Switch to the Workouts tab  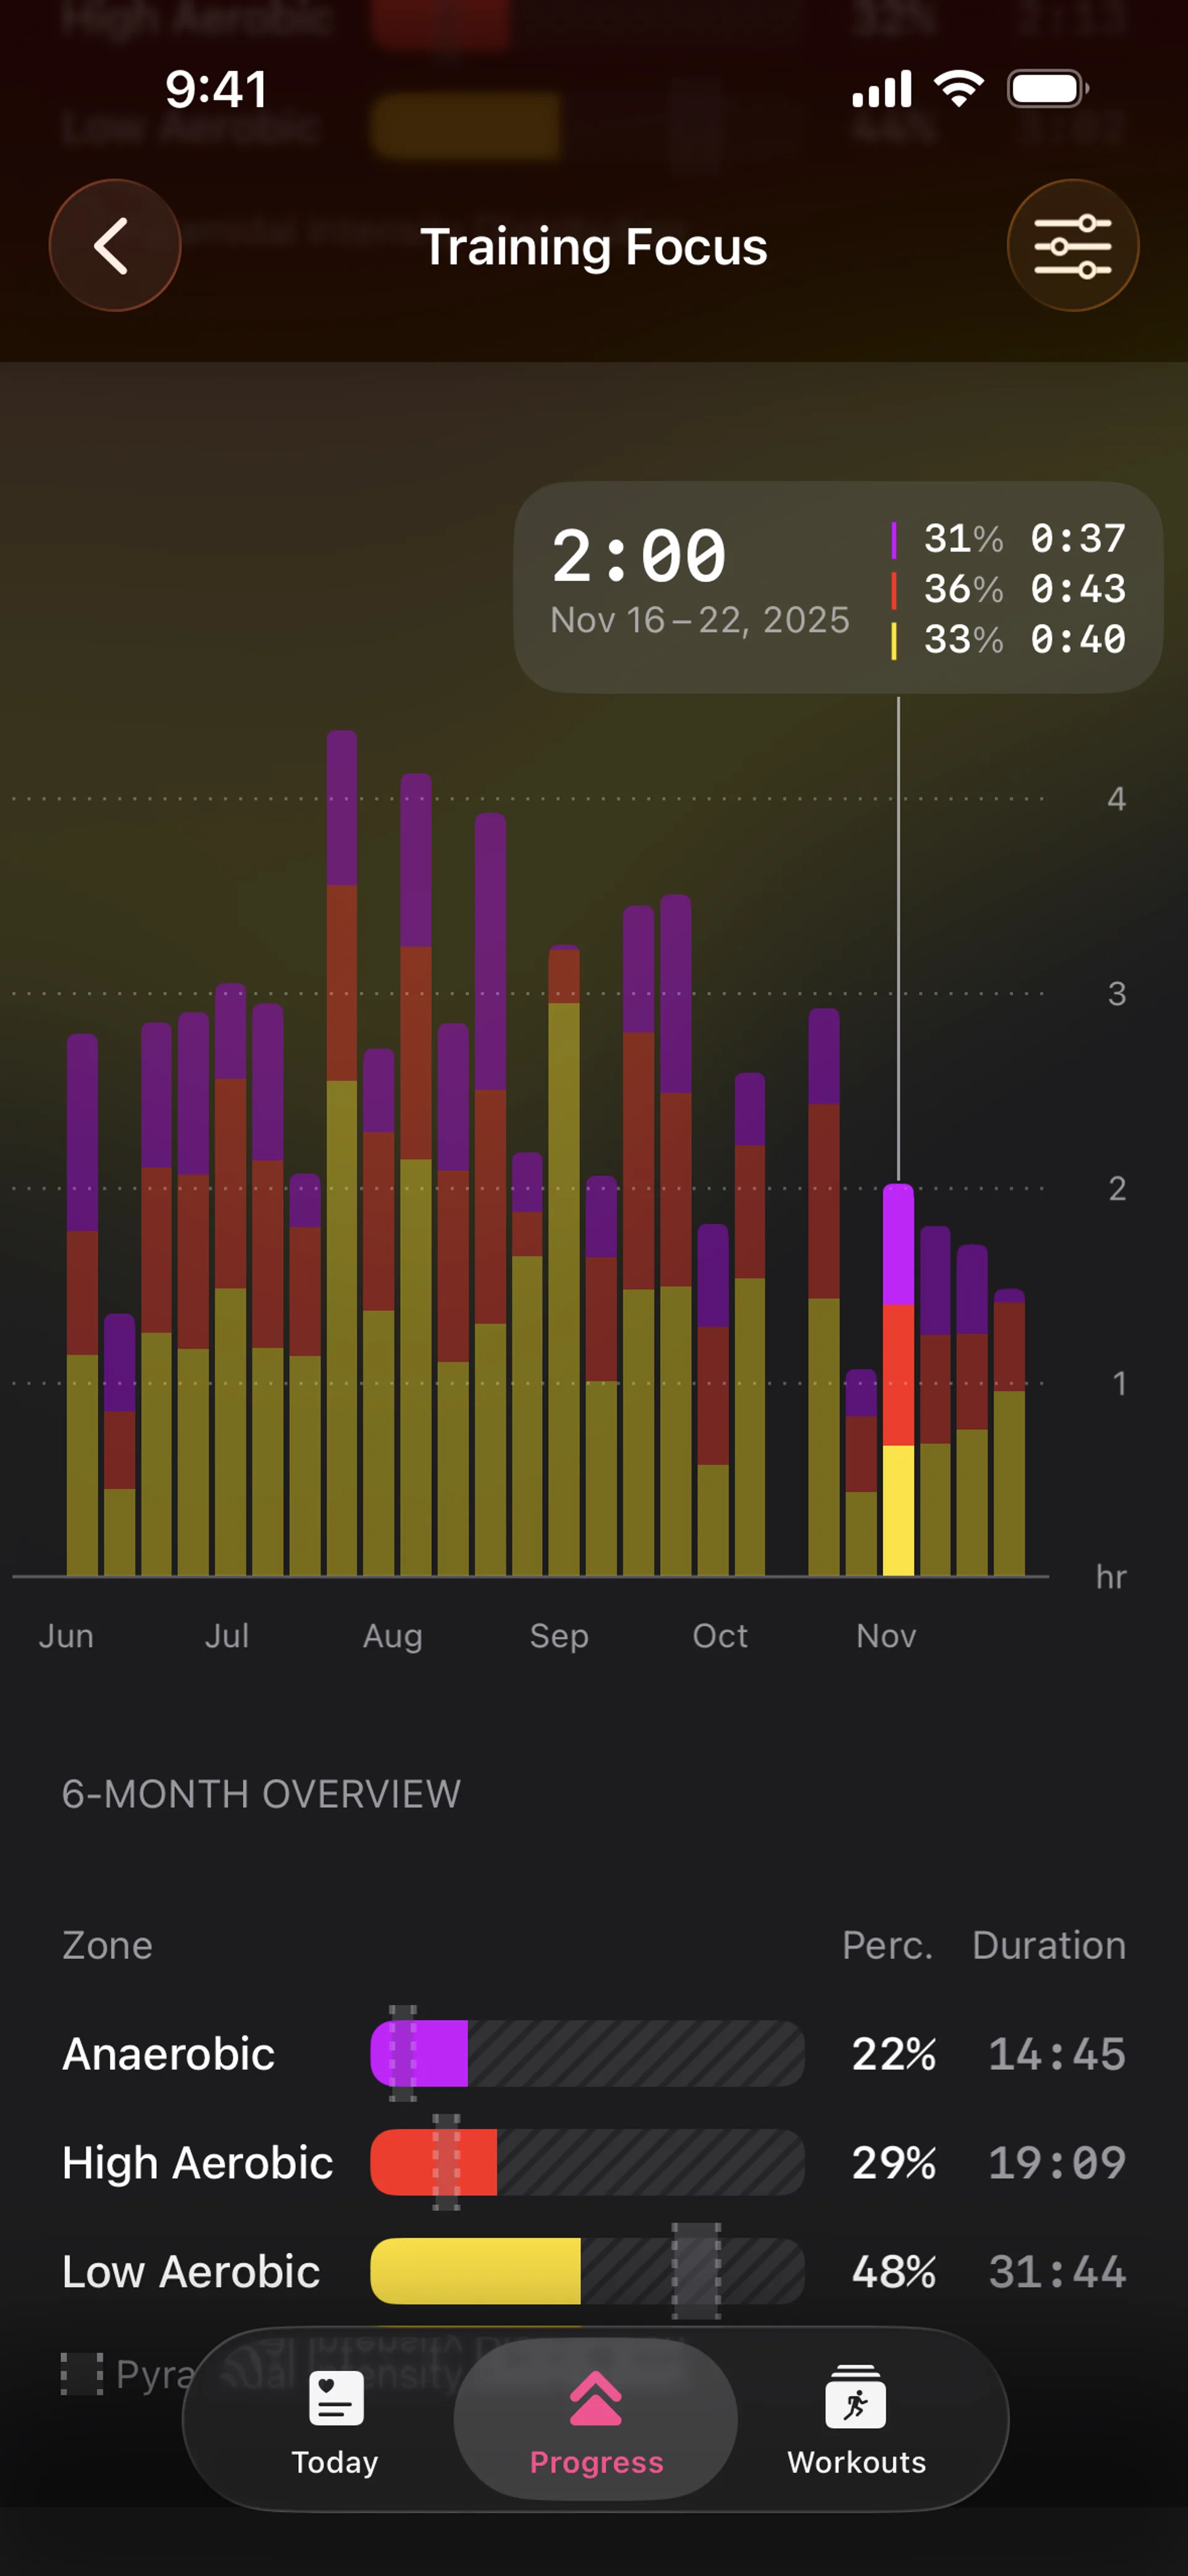coord(856,2461)
